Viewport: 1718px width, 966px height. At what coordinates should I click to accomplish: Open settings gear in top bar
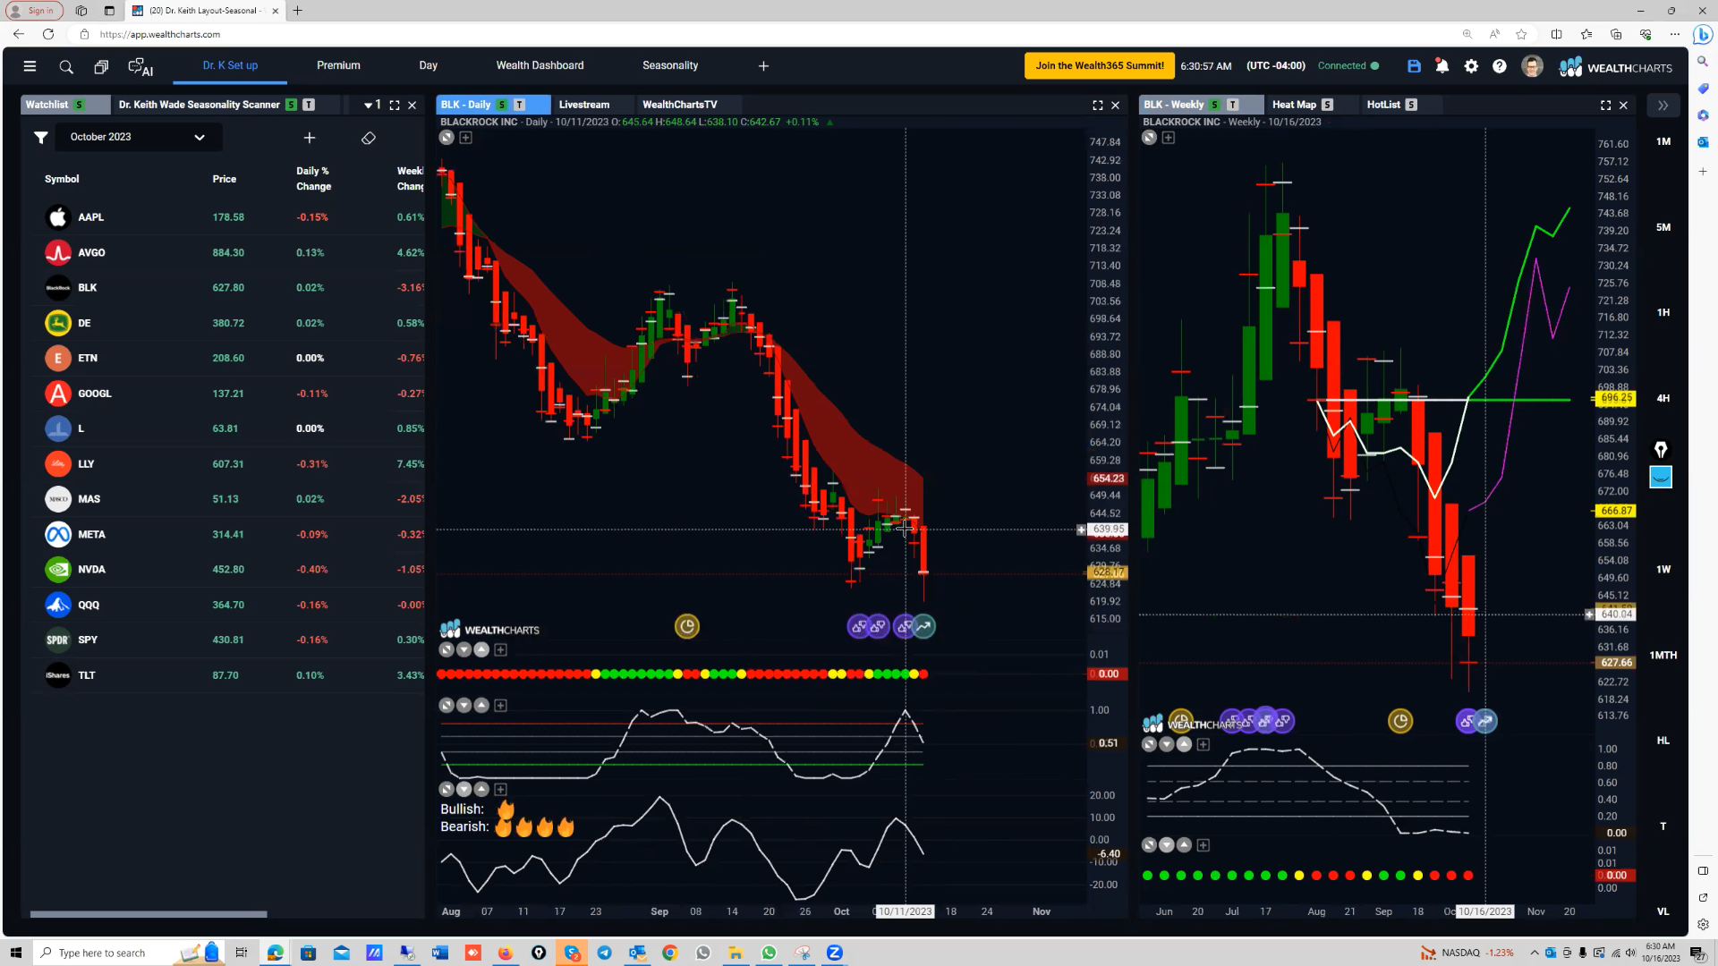[x=1471, y=66]
